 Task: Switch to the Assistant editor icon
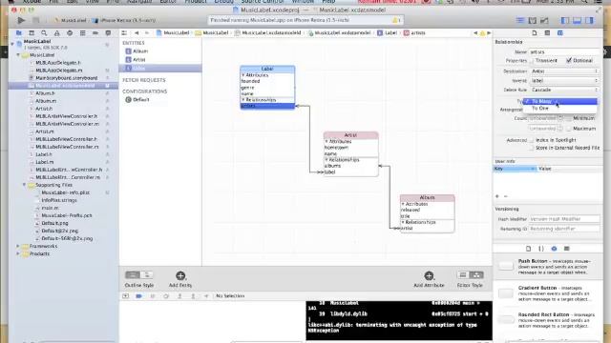533,20
